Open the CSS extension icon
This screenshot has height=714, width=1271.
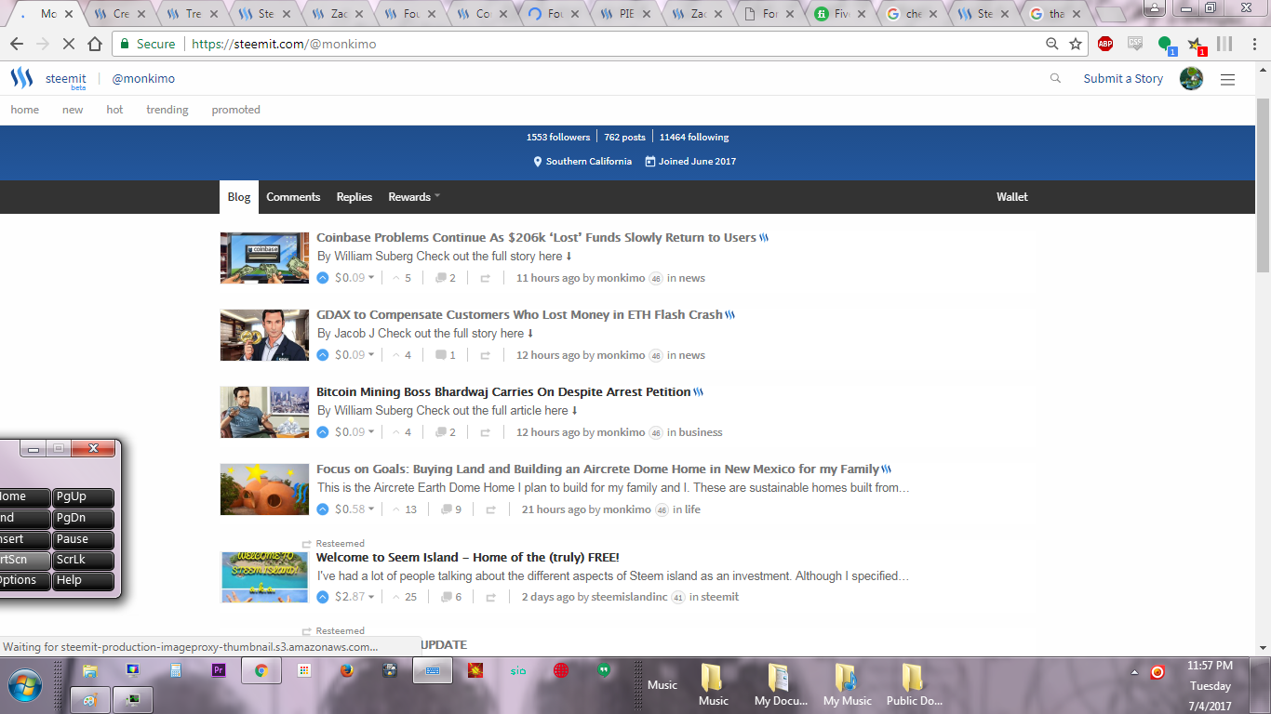pos(1135,44)
